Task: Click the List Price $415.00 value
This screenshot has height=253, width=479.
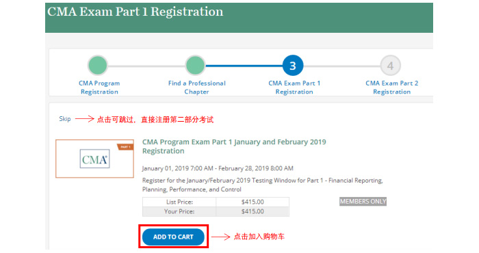Action: [x=253, y=202]
